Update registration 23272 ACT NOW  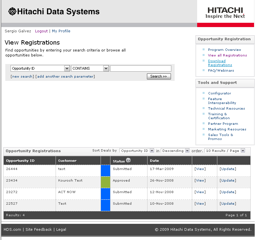pyautogui.click(x=228, y=192)
